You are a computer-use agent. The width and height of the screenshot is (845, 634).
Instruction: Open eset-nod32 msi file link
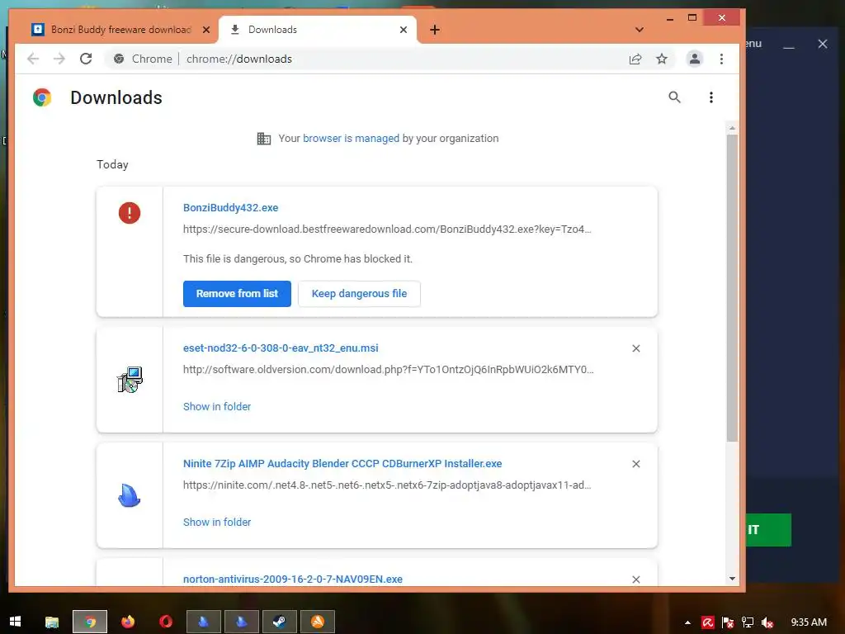281,348
